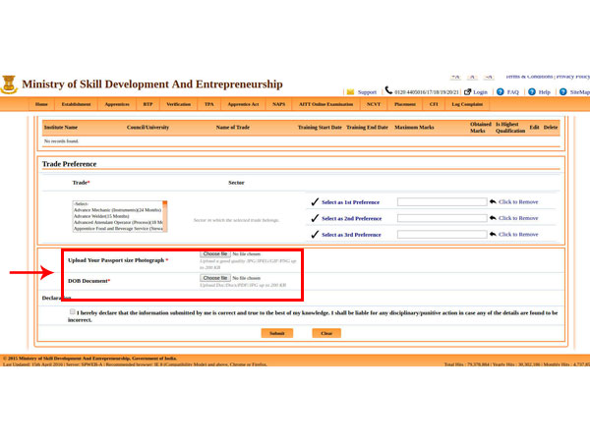Open the Apprentices menu item
The image size is (590, 442).
tap(117, 104)
